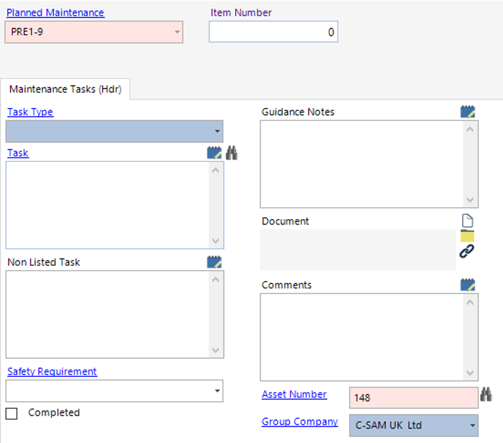This screenshot has height=443, width=503.
Task: Click the Asset Number link
Action: [294, 394]
